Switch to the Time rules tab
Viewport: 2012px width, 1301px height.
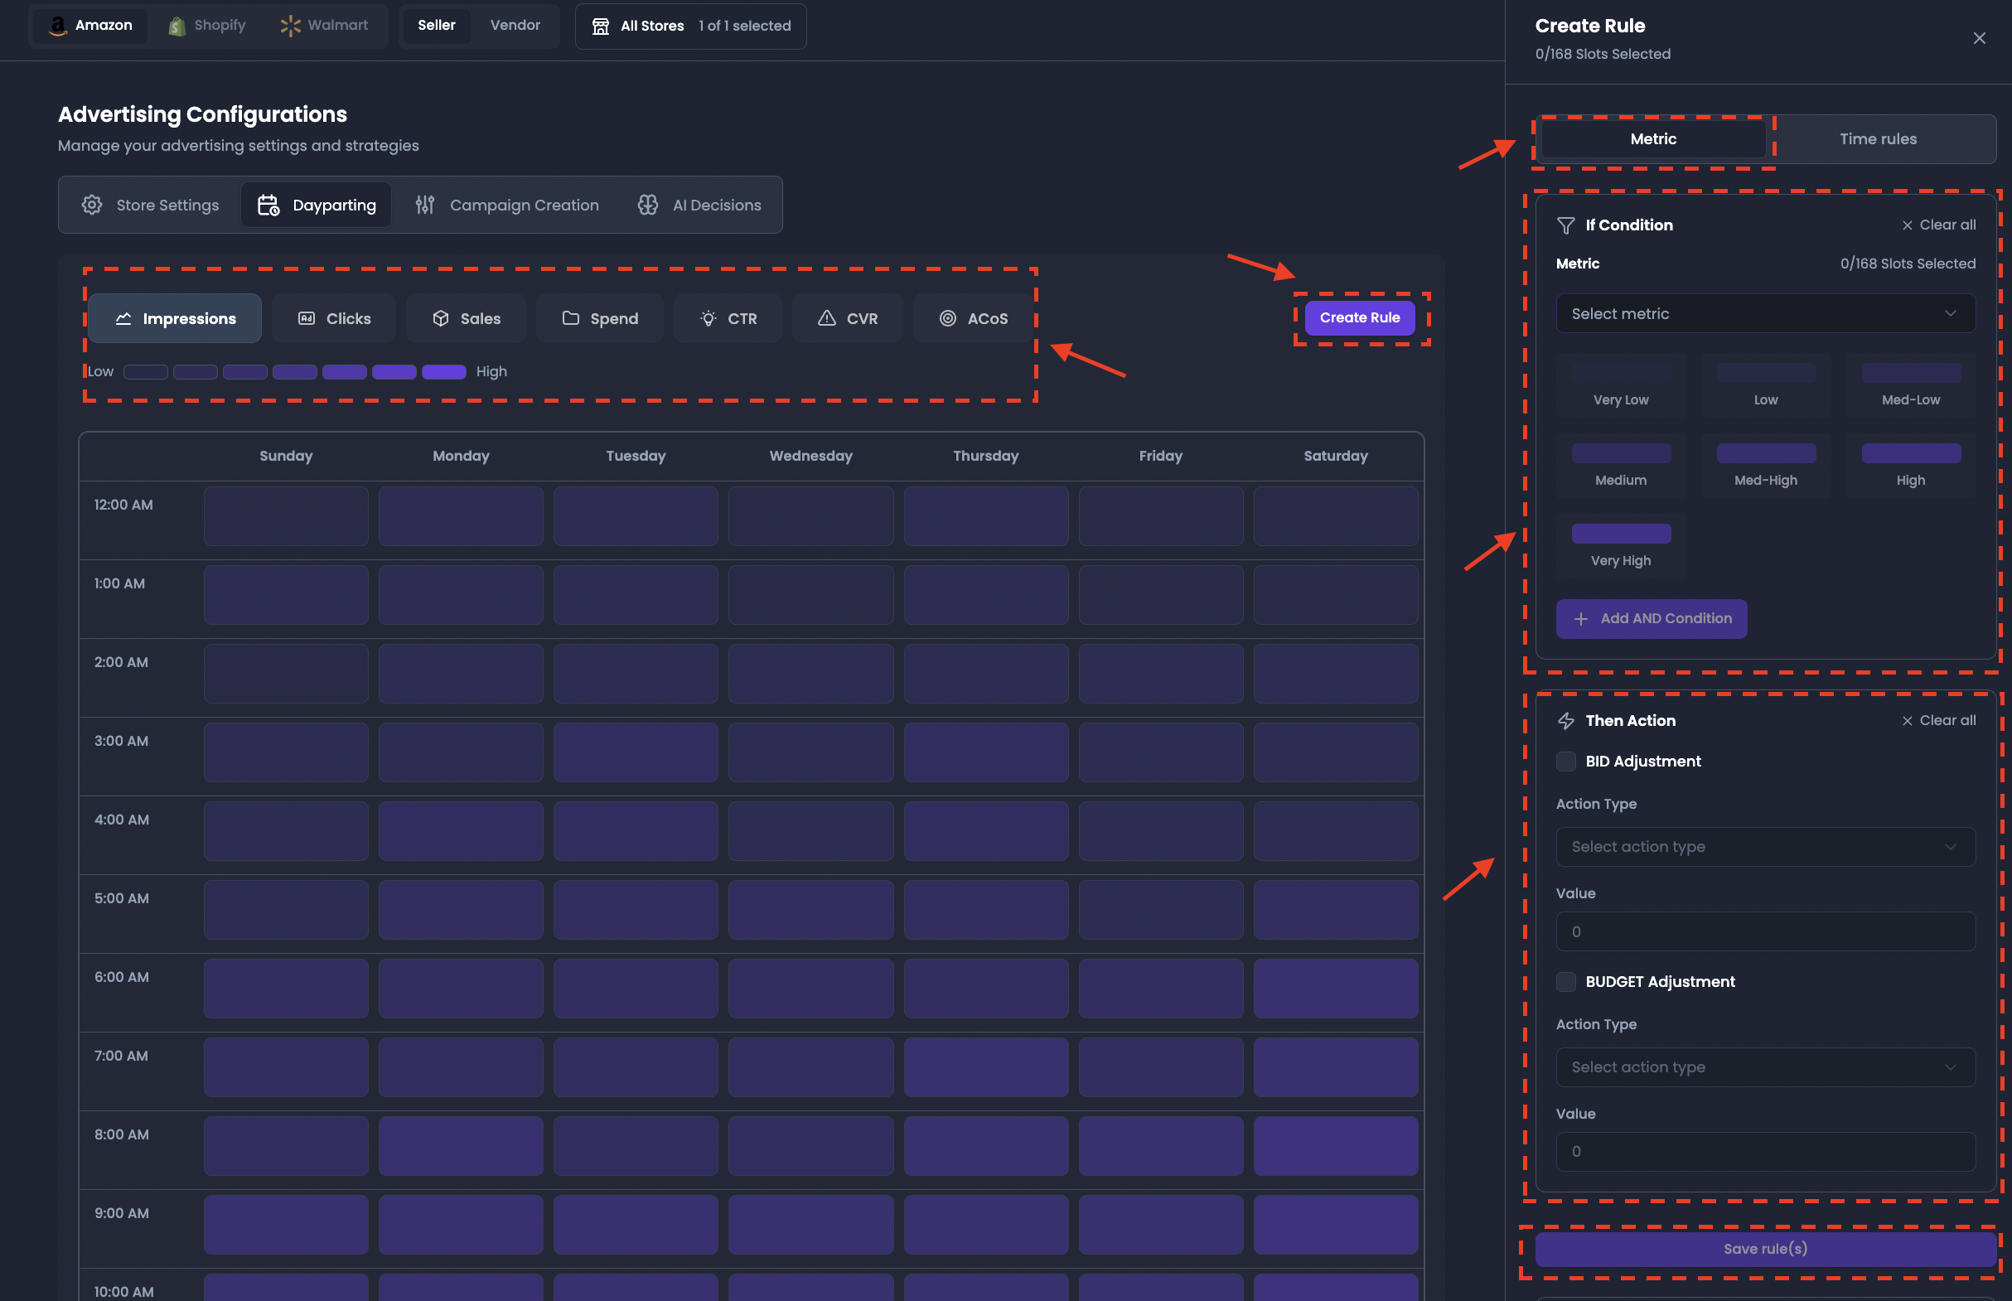1878,138
